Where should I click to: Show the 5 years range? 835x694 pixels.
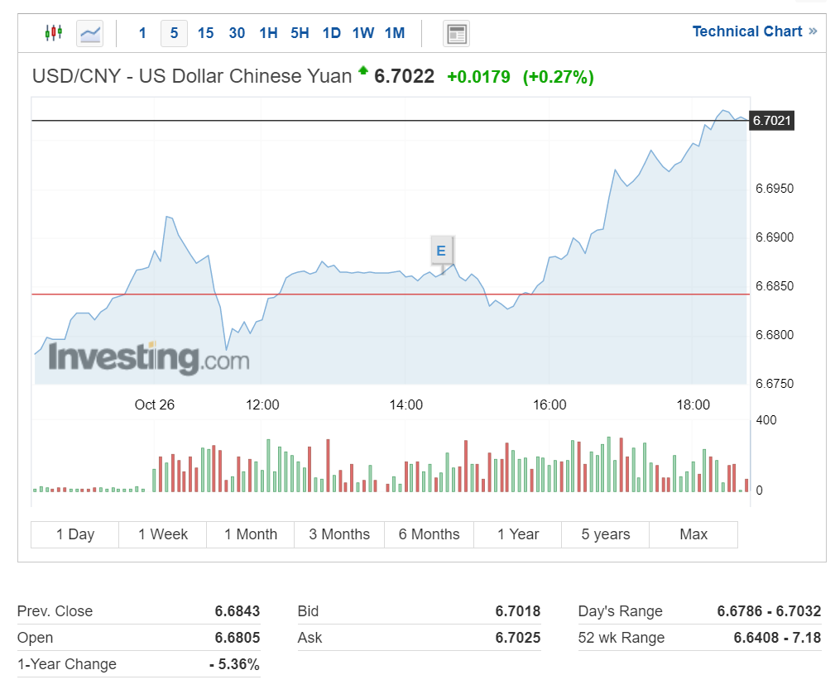pos(606,534)
